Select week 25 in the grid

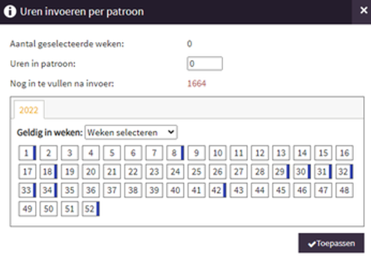197,172
